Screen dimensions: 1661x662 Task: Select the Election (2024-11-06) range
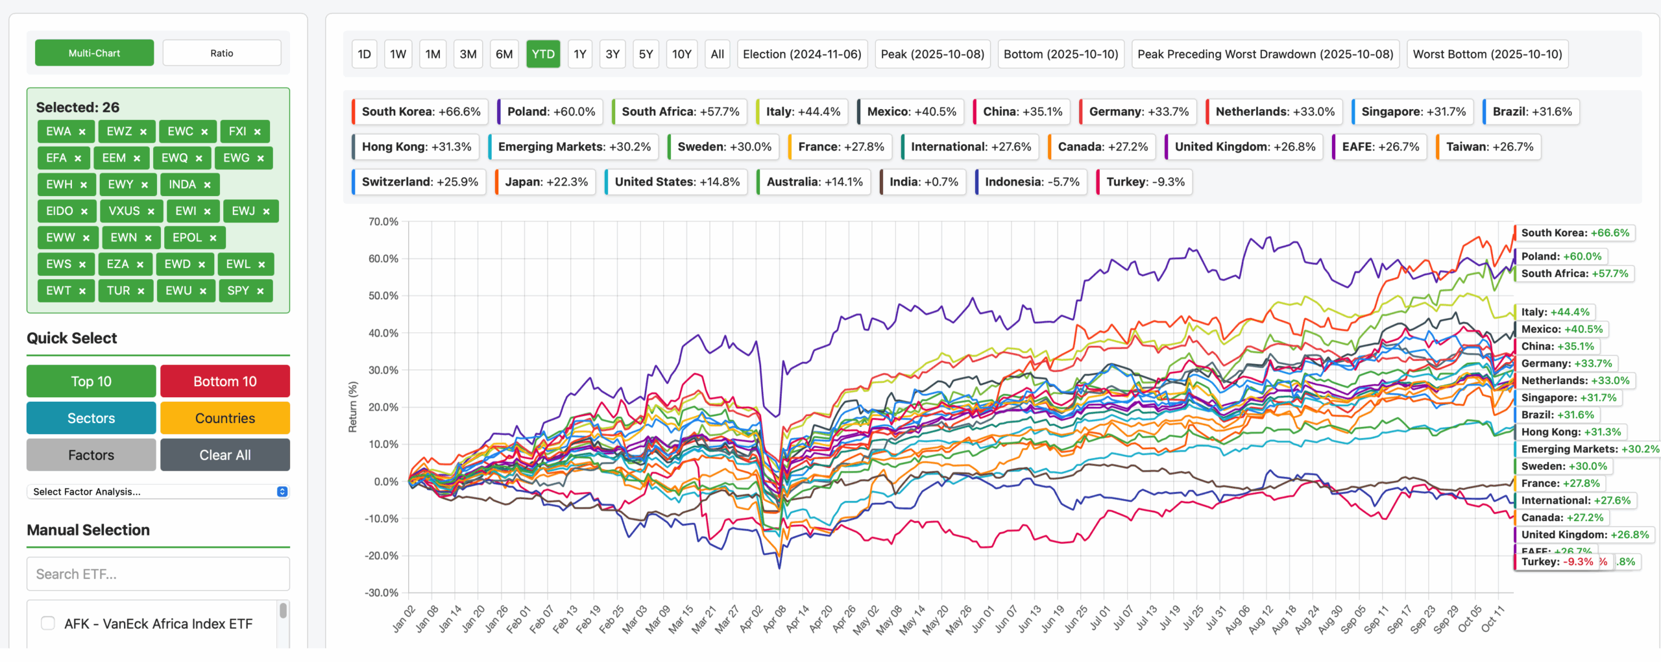click(801, 55)
